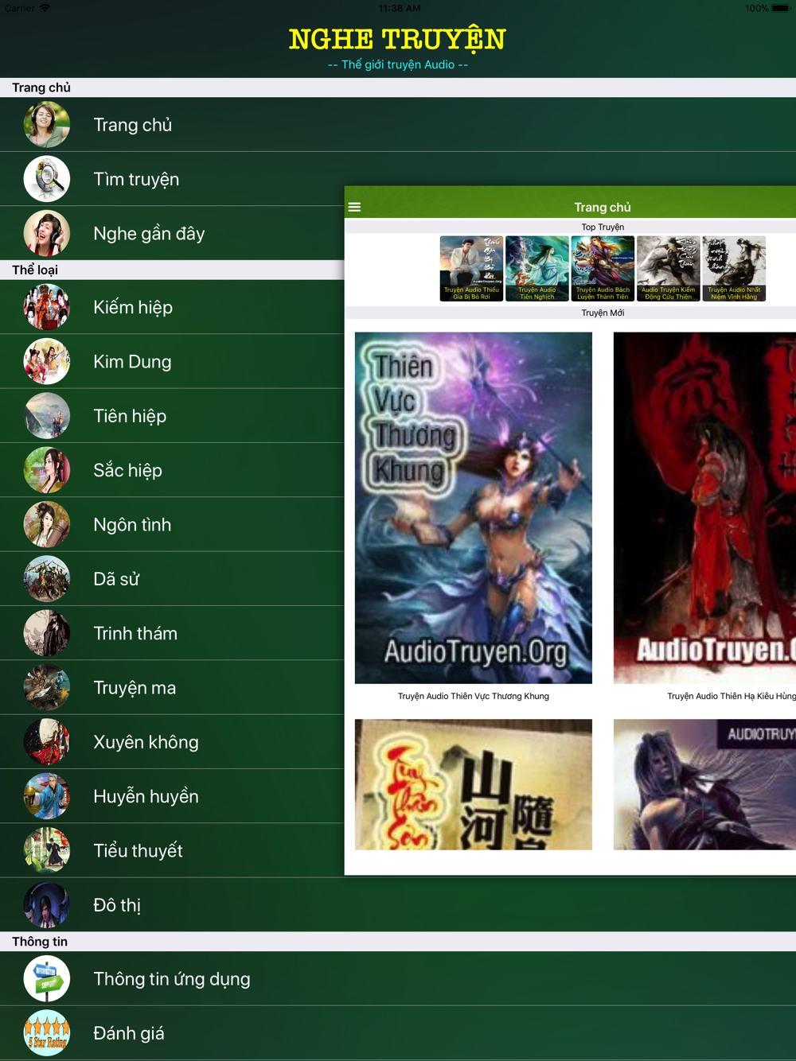Tap the Truyện ma category icon
Screen dimensions: 796x1061
(x=47, y=687)
